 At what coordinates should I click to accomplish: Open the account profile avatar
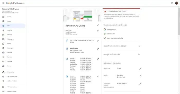[177, 3]
